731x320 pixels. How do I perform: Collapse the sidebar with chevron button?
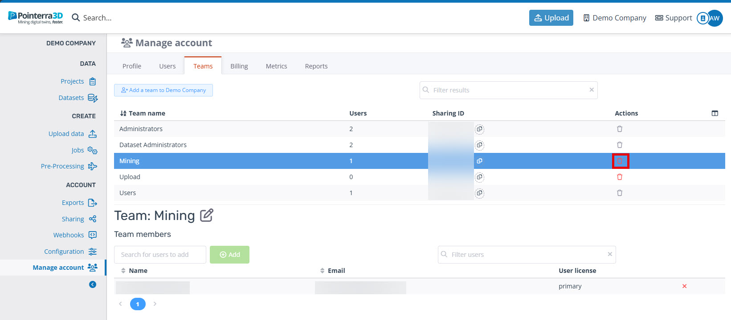(93, 284)
